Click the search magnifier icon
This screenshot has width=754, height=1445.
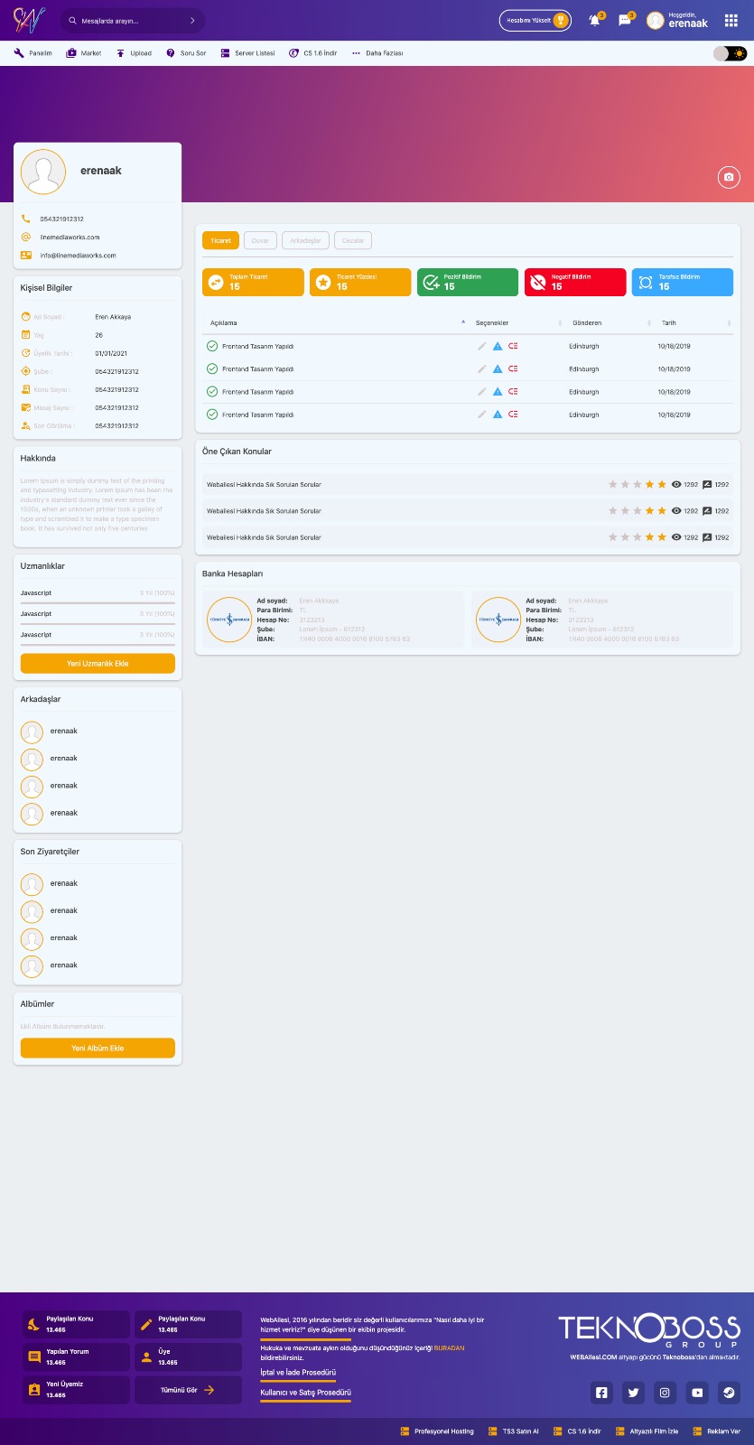tap(72, 21)
